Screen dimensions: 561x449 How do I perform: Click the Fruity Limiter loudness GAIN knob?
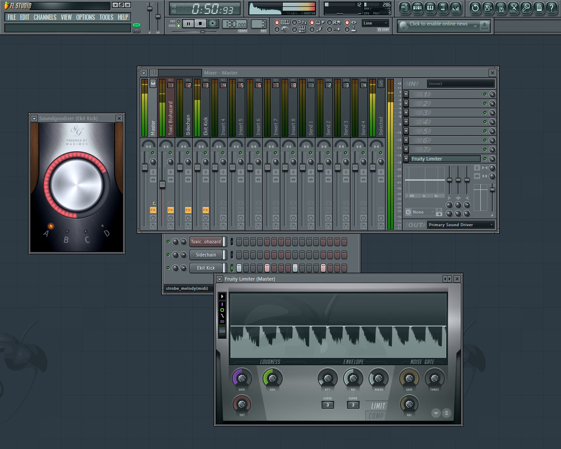[x=241, y=378]
